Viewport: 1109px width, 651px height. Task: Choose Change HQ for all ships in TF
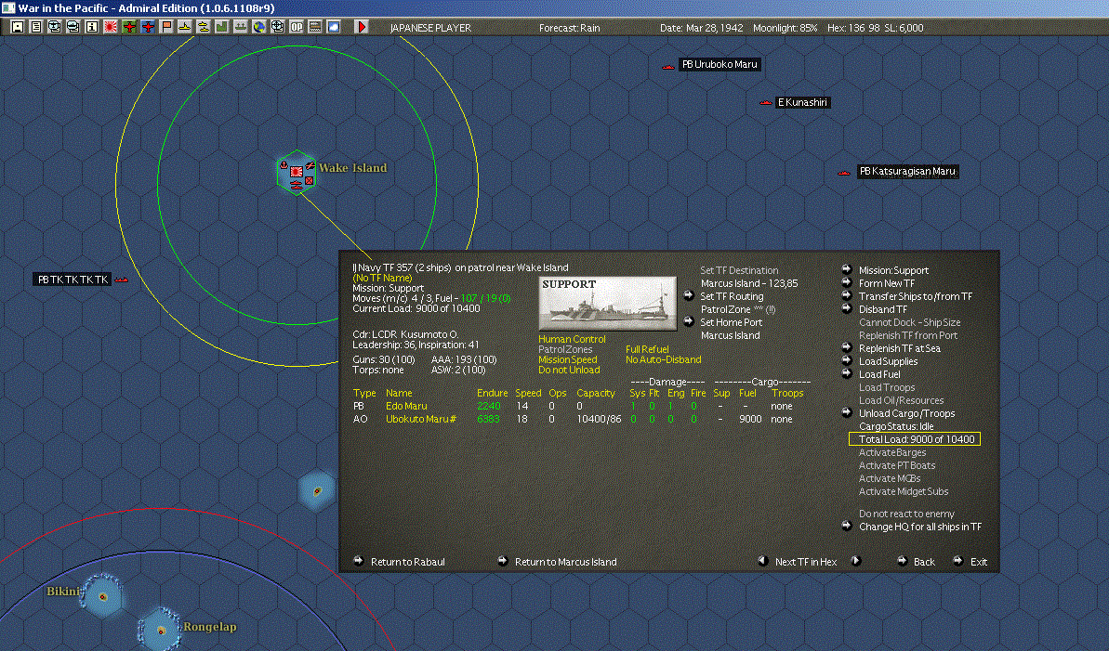(x=919, y=527)
